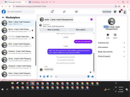Click the browser back arrow
The height and width of the screenshot is (97, 130).
pos(2,6)
